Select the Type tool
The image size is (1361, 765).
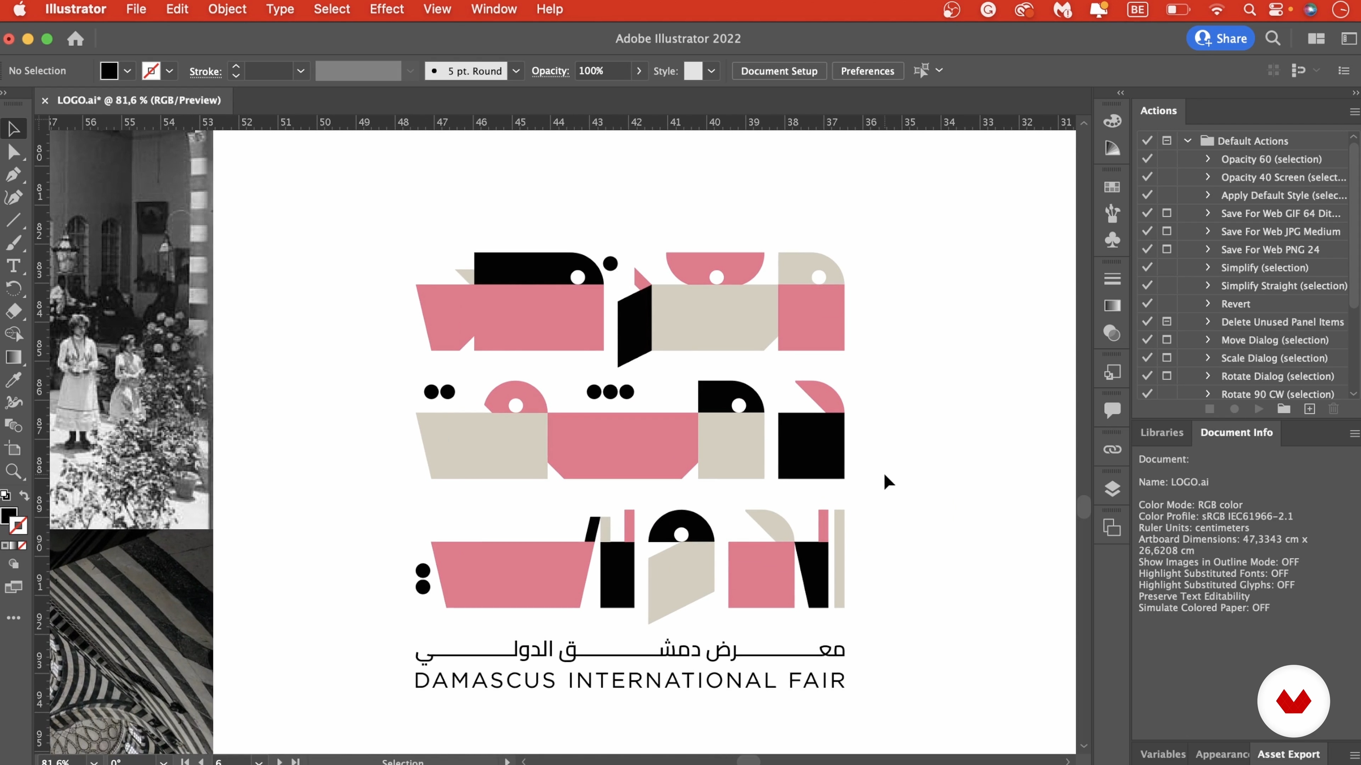pyautogui.click(x=14, y=266)
